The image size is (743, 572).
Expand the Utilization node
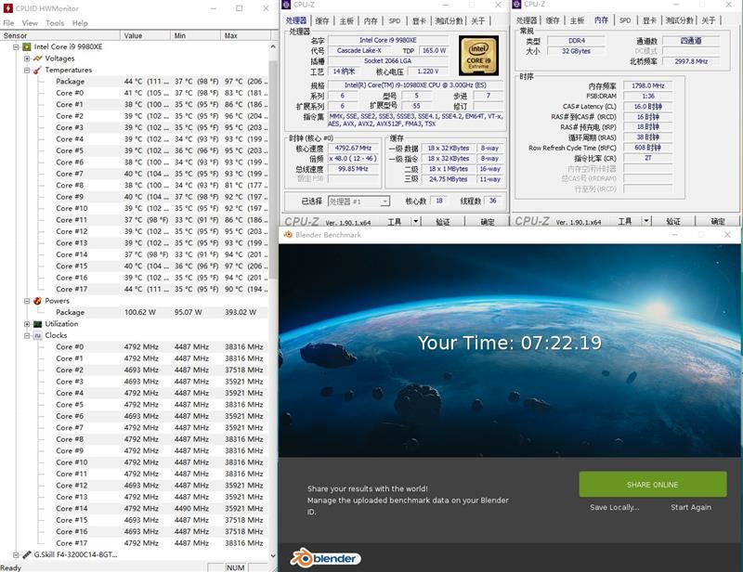tap(27, 324)
